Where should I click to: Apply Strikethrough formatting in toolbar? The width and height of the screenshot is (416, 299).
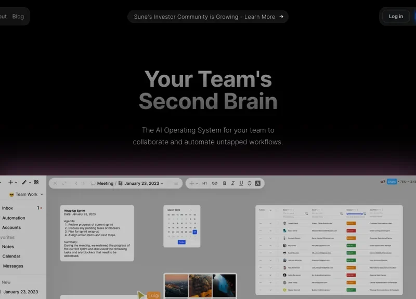coord(249,183)
